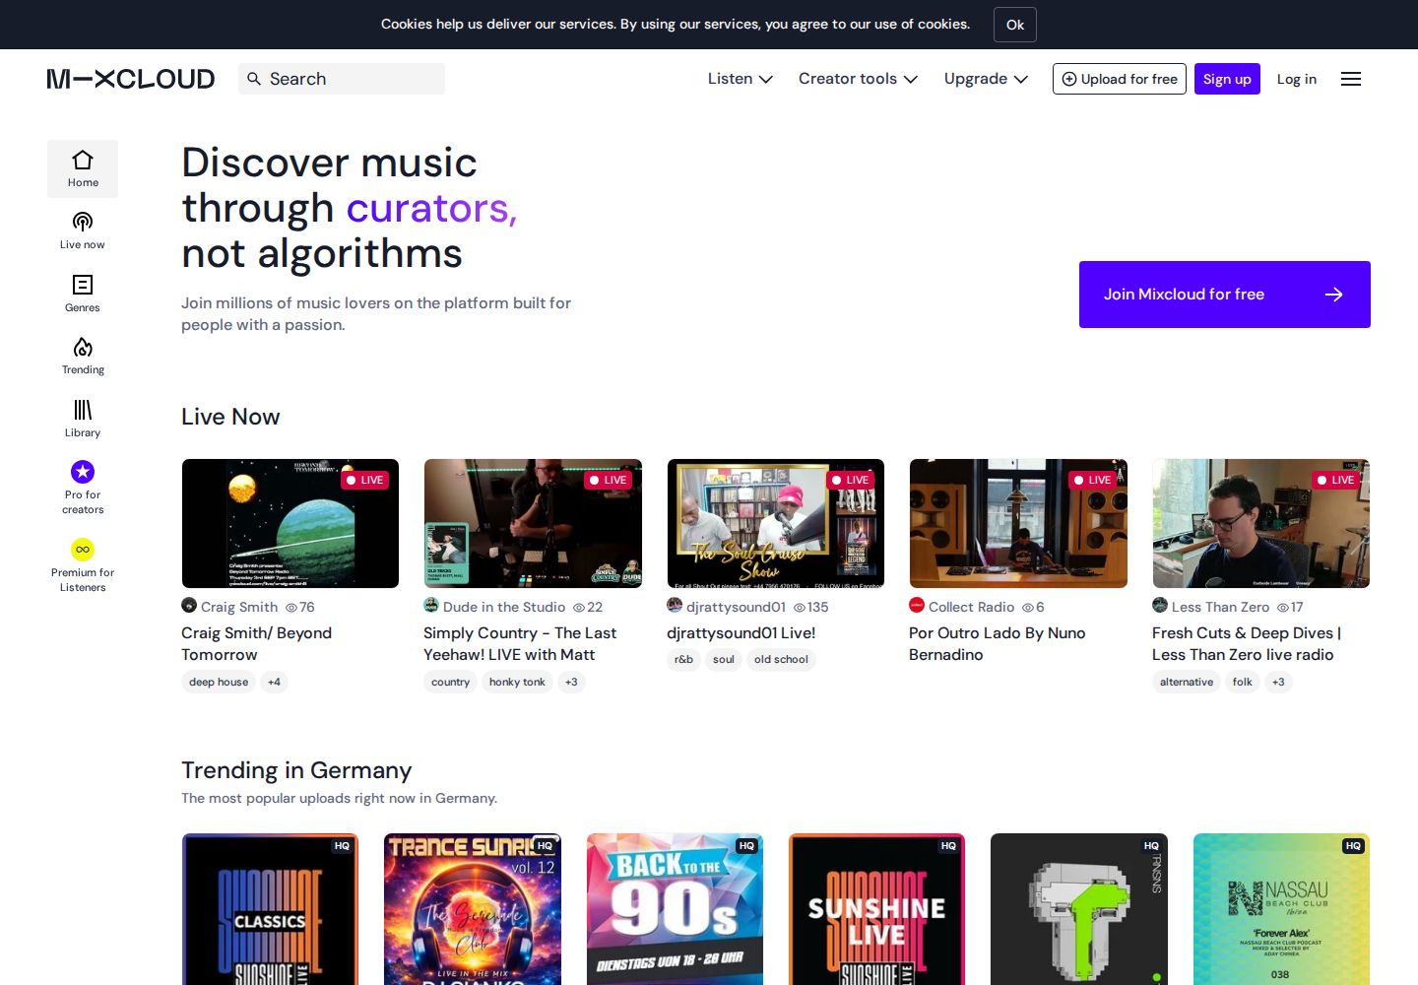Focus the Search input field
The width and height of the screenshot is (1418, 985).
tap(342, 79)
